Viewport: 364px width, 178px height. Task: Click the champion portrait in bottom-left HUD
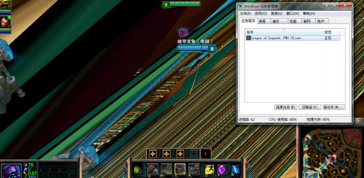11,171
